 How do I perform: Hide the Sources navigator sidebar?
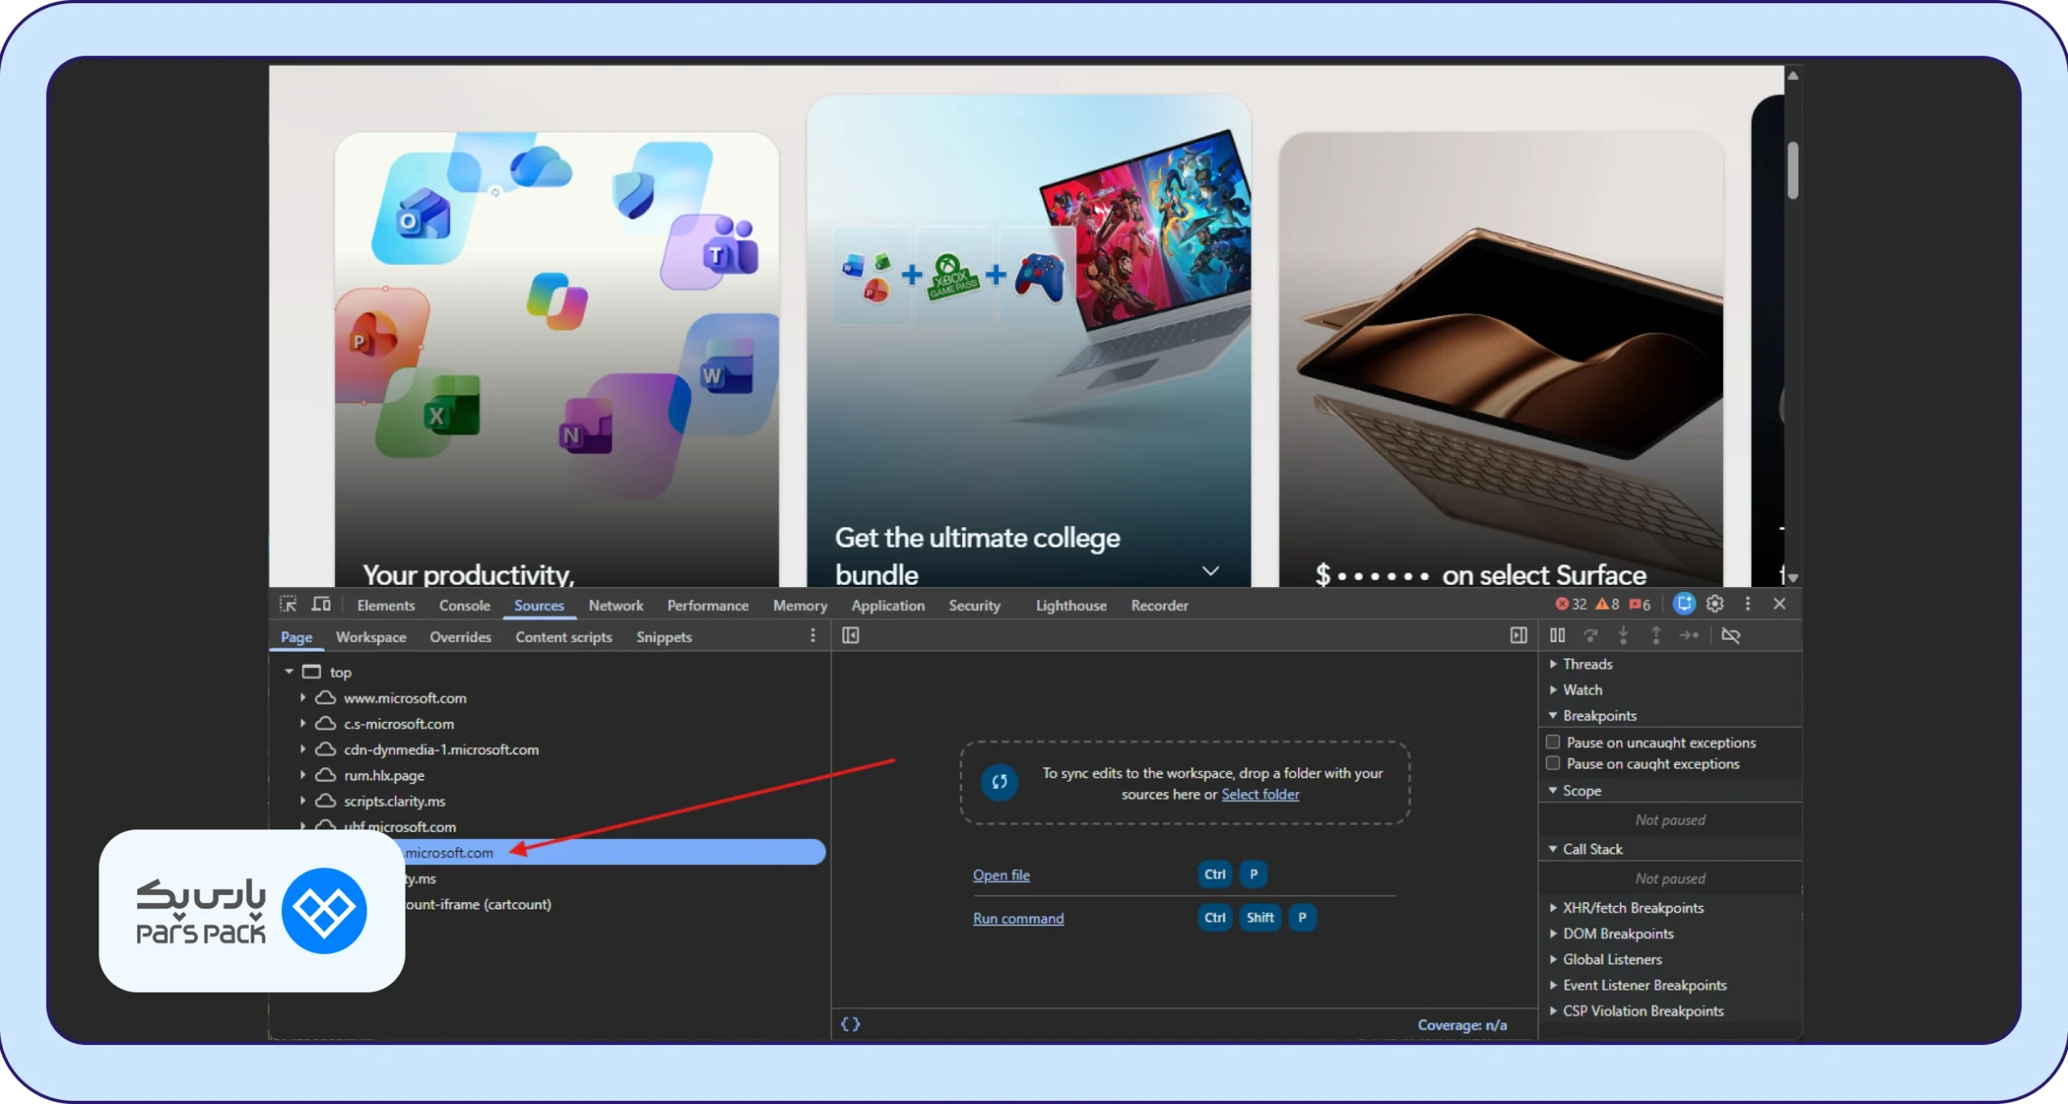pos(851,636)
